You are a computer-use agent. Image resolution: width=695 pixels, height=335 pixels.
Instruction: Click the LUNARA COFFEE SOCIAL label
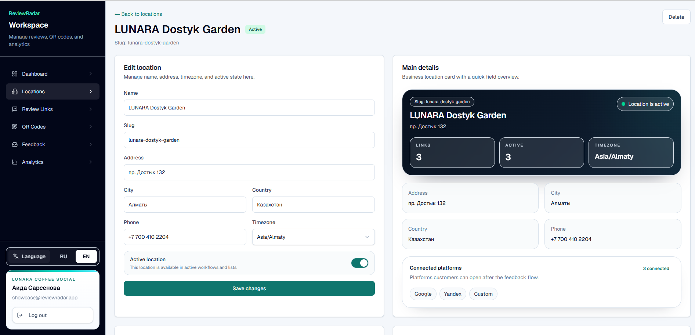pyautogui.click(x=44, y=279)
